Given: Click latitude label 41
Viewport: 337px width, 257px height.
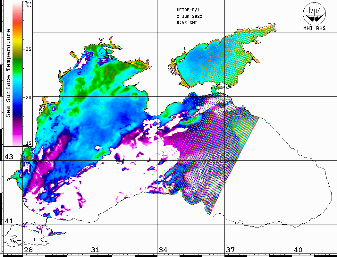Looking at the screenshot, I should [9, 221].
